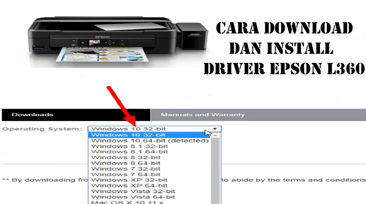The image size is (366, 204).
Task: Click the dropdown list scrollbar track
Action: 215,170
